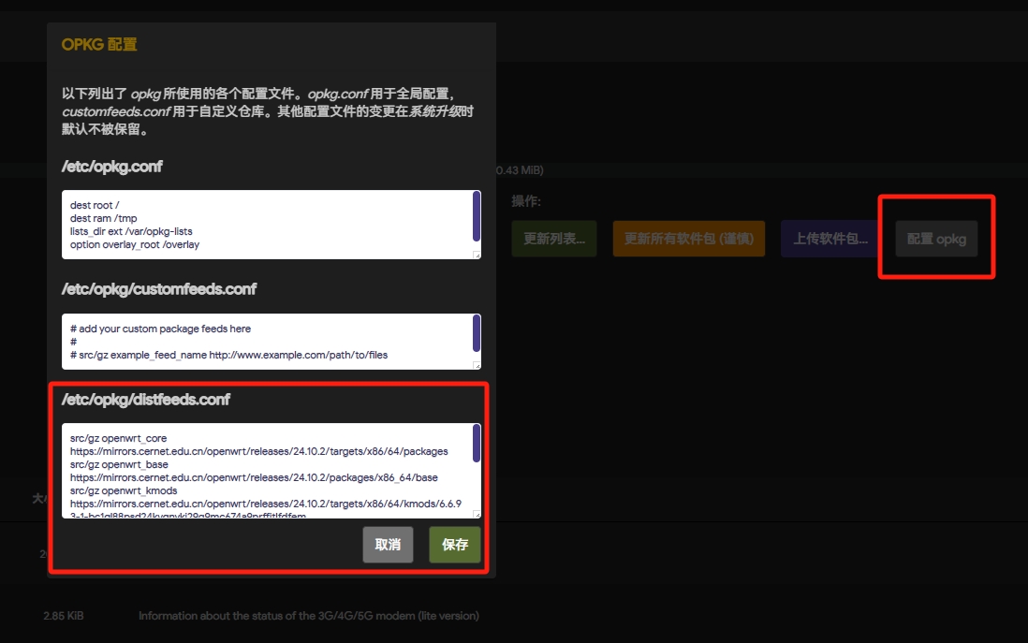Click inside the distfeeds.conf text area

[x=267, y=471]
